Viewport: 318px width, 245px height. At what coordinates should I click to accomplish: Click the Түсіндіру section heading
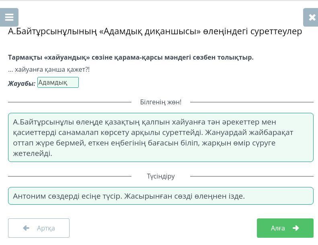pos(161,176)
